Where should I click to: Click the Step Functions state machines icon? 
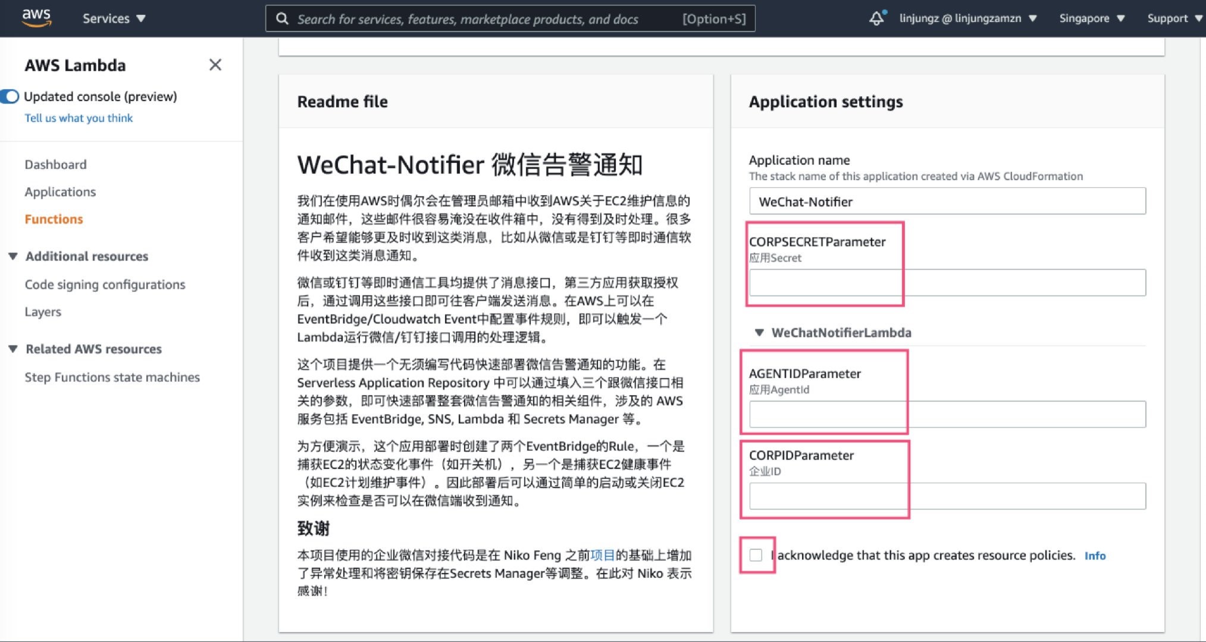point(112,376)
